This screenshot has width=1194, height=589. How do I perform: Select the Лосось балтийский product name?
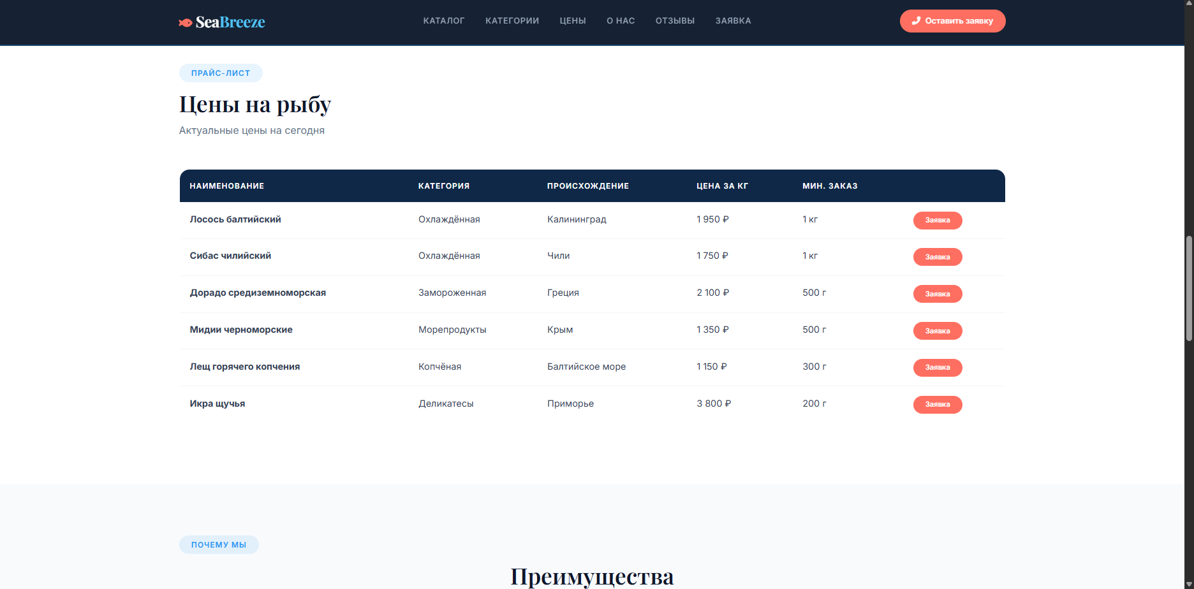235,219
